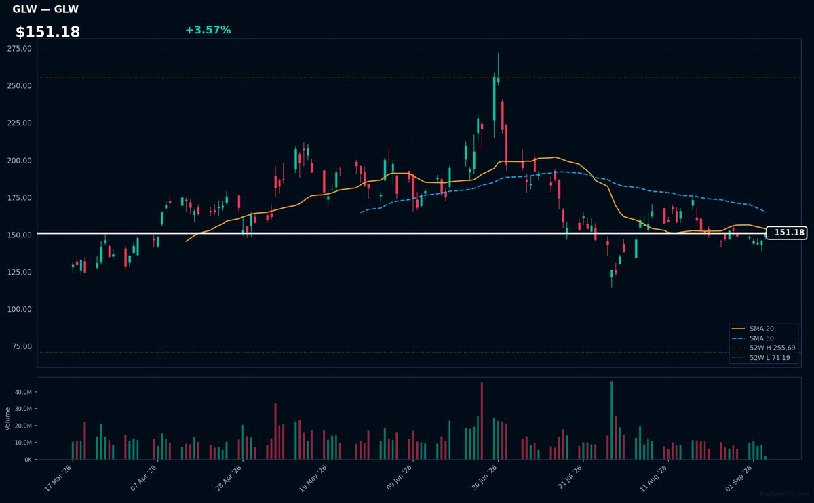This screenshot has width=814, height=503.
Task: Click the tallest green volume bar in late July
Action: pos(611,420)
